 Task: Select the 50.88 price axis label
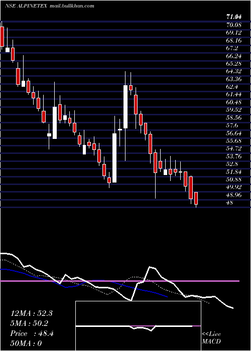click(x=234, y=180)
